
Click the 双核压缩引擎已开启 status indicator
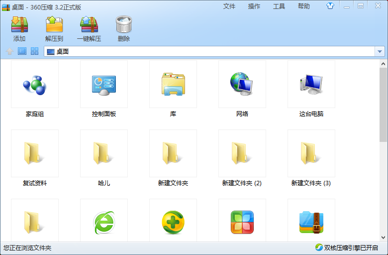tap(346, 248)
